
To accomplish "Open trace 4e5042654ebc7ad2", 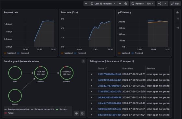I will pyautogui.click(x=110, y=80).
